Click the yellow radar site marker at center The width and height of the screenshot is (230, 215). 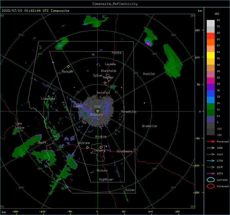point(98,111)
